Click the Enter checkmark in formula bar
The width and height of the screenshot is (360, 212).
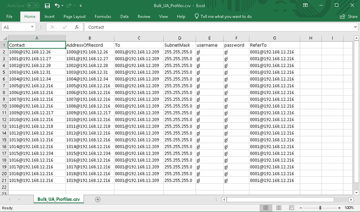[x=65, y=27]
